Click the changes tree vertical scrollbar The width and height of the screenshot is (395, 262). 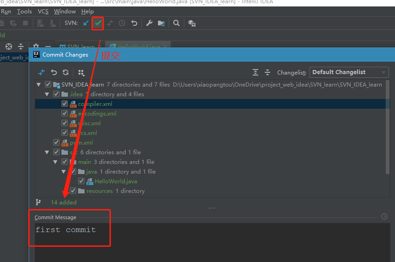click(x=388, y=127)
